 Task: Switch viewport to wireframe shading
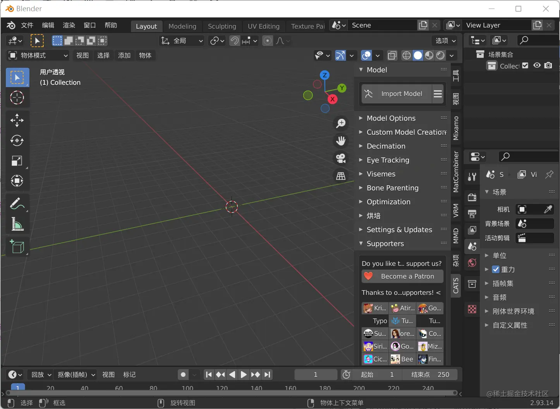406,55
